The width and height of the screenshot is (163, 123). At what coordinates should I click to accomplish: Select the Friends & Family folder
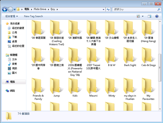[38, 89]
